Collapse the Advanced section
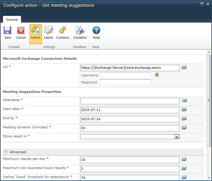212x181 pixels. coord(6,152)
